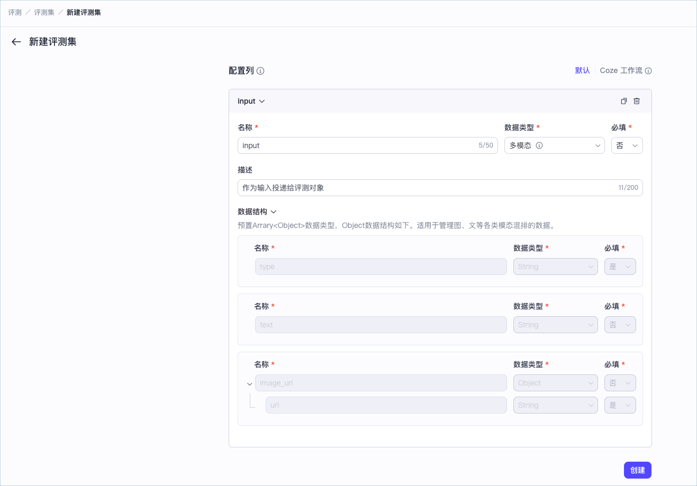Open Object data type dropdown for image_url
The image size is (697, 486).
coord(556,383)
